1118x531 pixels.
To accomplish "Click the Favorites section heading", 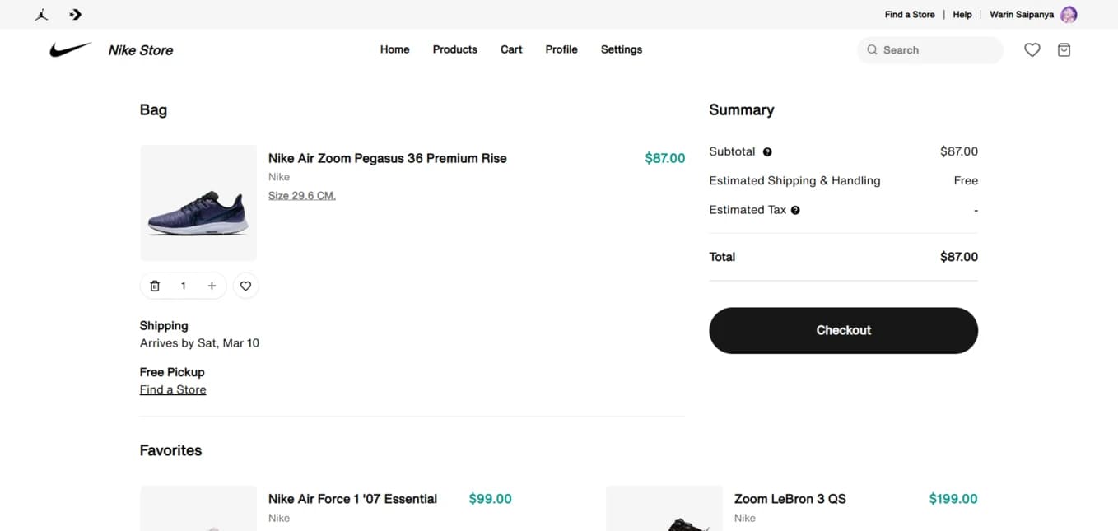I will pos(170,450).
